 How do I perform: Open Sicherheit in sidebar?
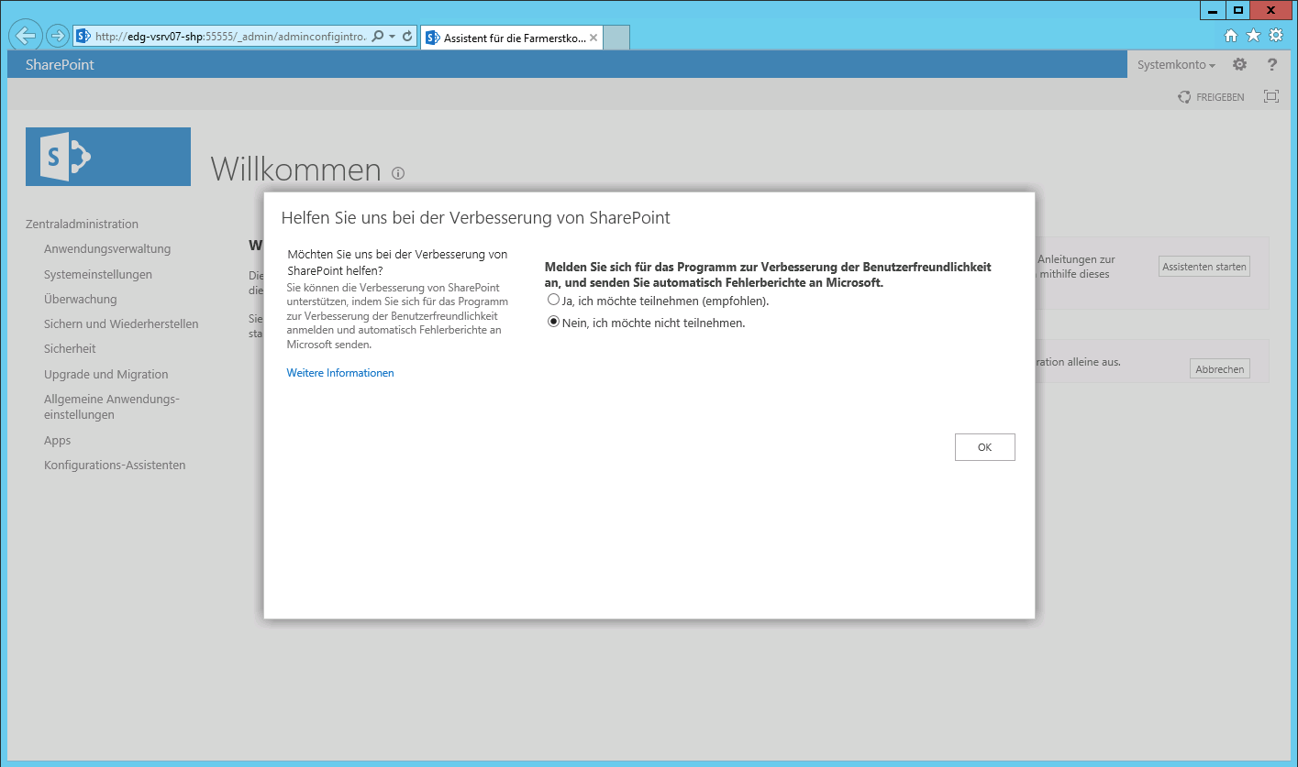click(x=70, y=348)
